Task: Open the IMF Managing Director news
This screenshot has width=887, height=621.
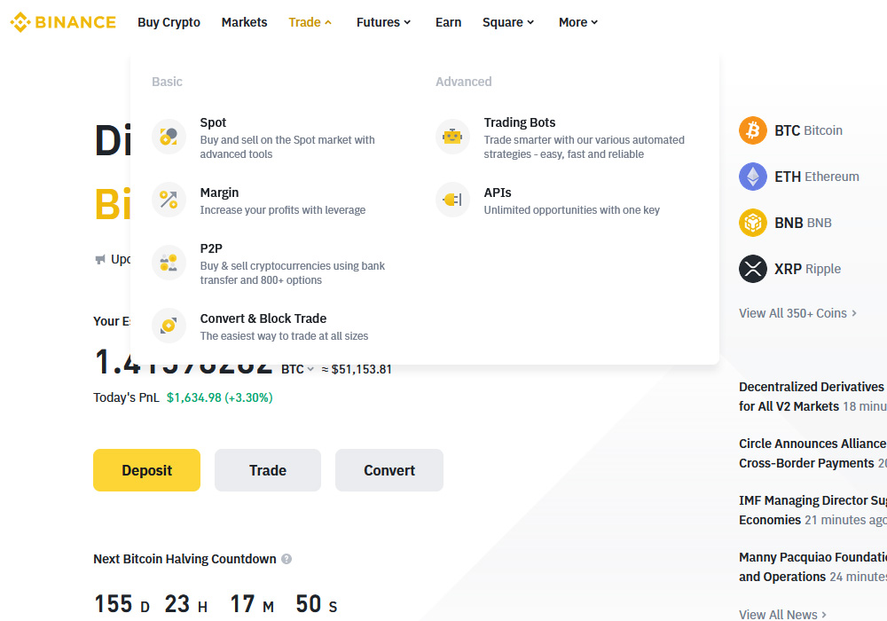Action: pos(812,509)
